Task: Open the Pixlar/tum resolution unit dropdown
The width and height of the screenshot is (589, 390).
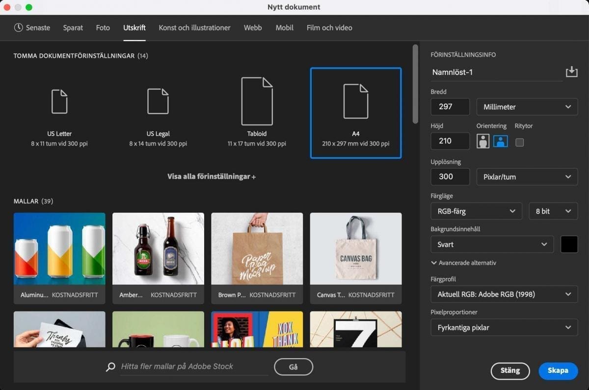Action: [x=527, y=177]
